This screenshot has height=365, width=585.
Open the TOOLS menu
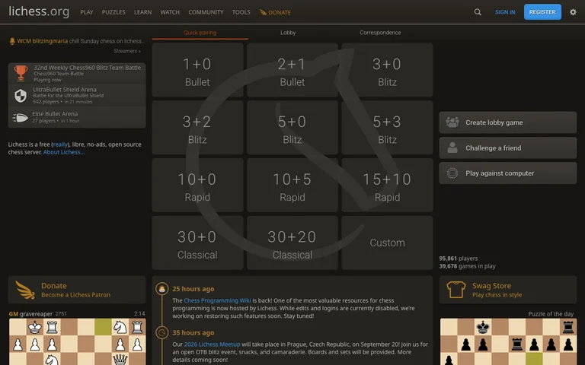coord(241,12)
